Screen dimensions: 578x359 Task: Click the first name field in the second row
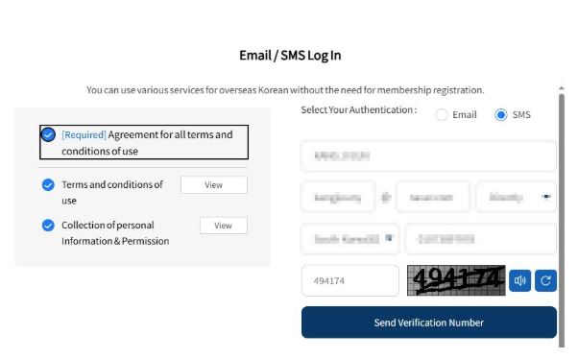338,197
